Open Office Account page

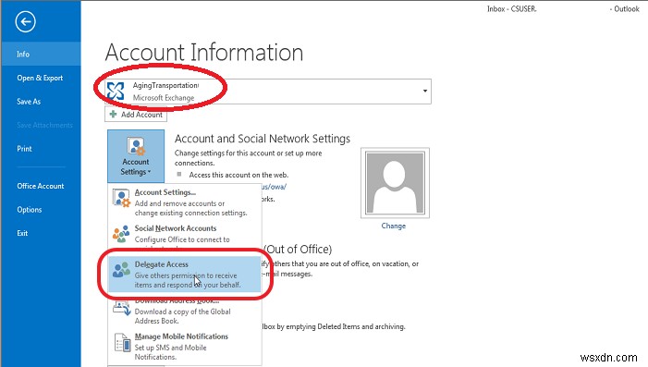click(41, 186)
